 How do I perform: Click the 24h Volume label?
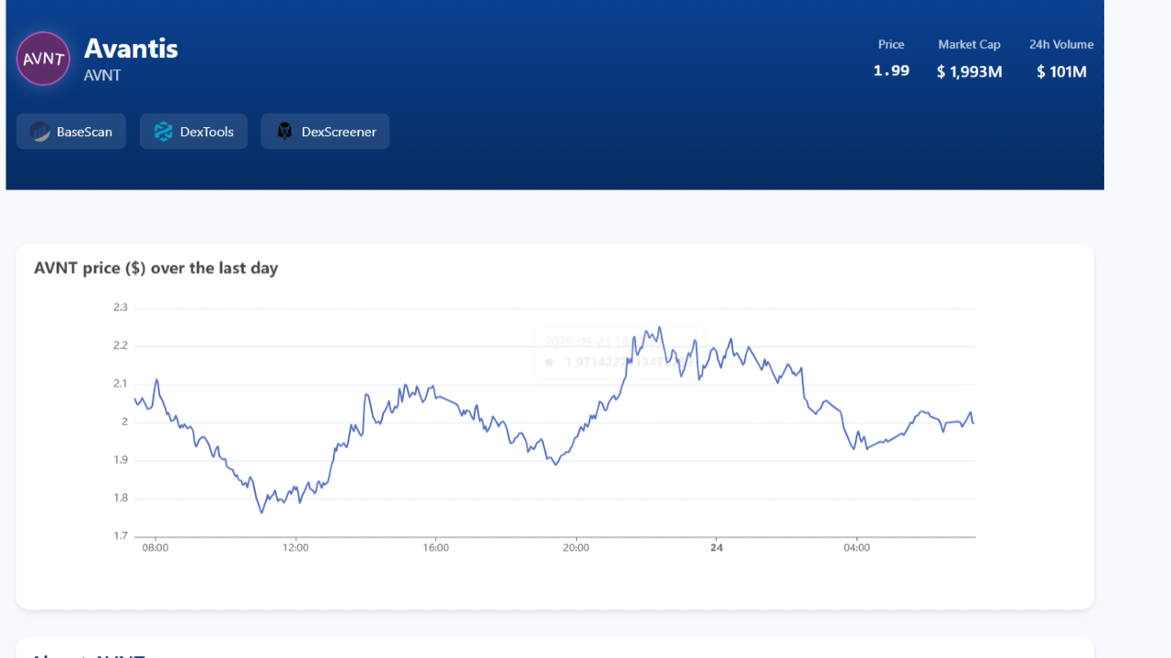coord(1061,44)
